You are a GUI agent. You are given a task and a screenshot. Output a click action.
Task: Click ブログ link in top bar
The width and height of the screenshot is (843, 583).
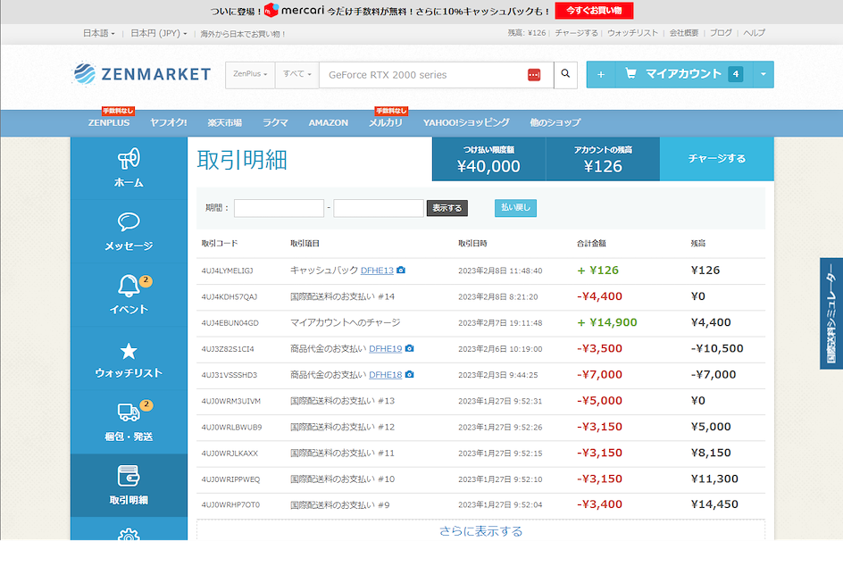tap(721, 33)
